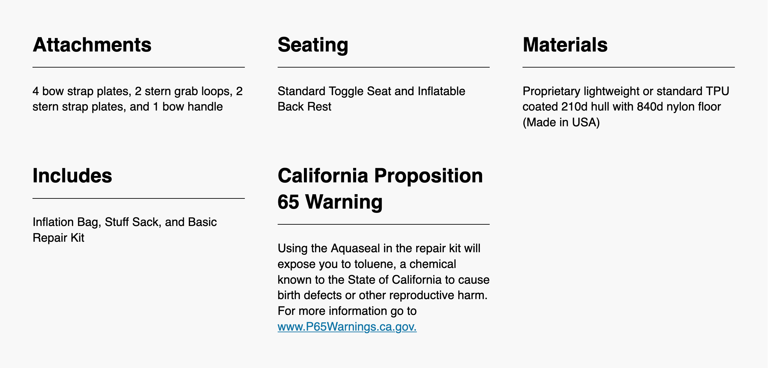Click the Attachments heading
The image size is (768, 368).
tap(92, 45)
